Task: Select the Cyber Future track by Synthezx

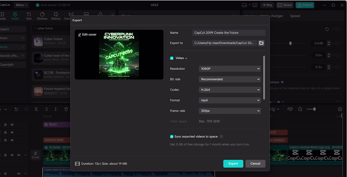Action: [x=51, y=41]
